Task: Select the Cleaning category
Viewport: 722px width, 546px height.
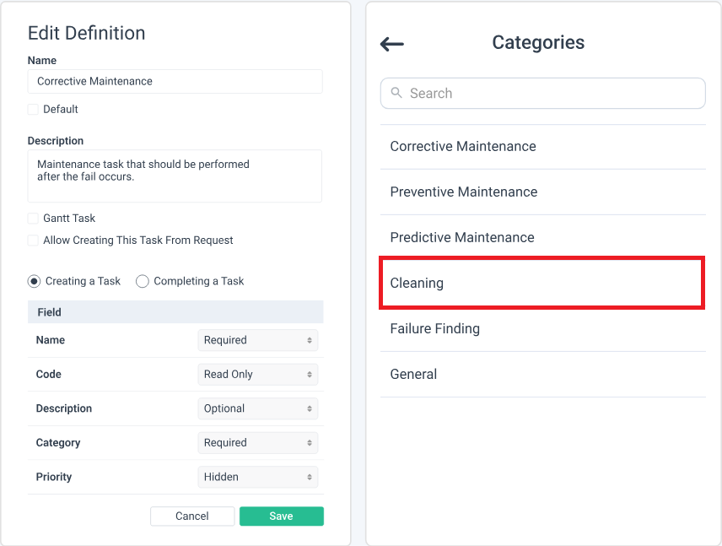Action: coord(417,284)
